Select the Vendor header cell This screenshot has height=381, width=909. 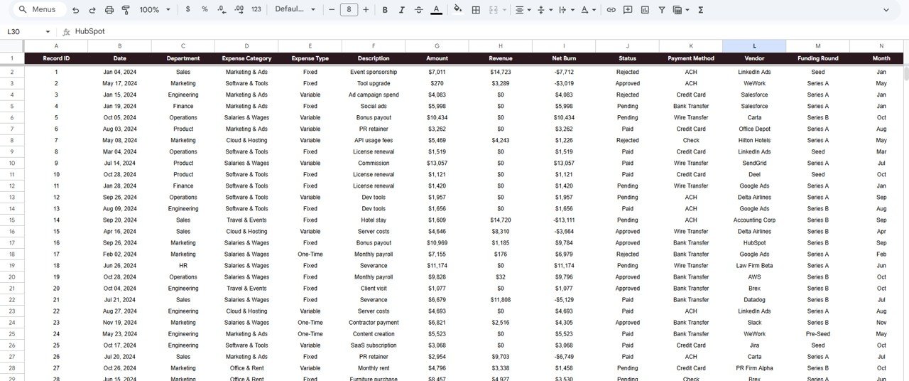point(754,58)
